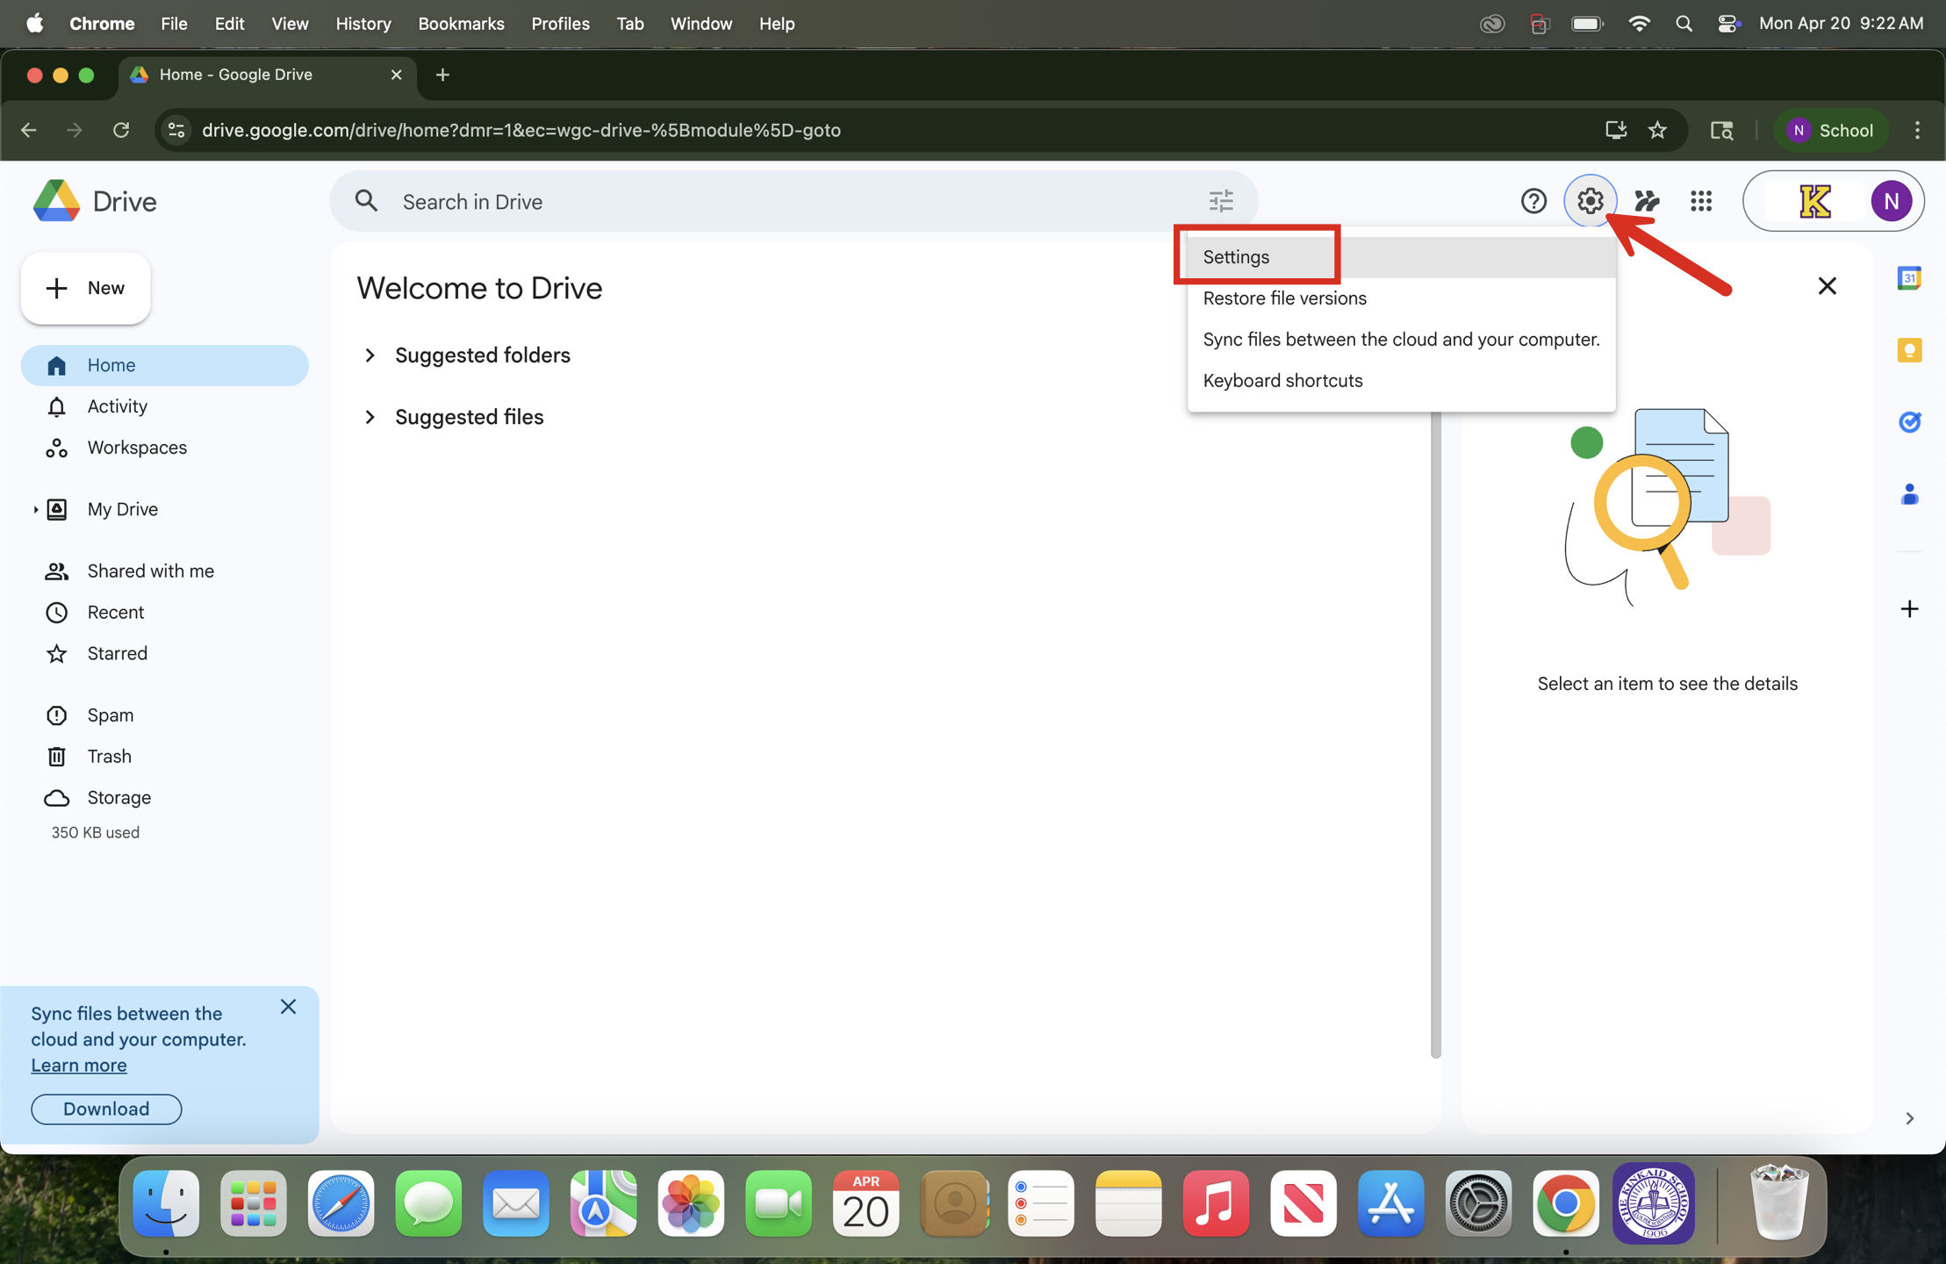Expand the Suggested folders section

(370, 355)
